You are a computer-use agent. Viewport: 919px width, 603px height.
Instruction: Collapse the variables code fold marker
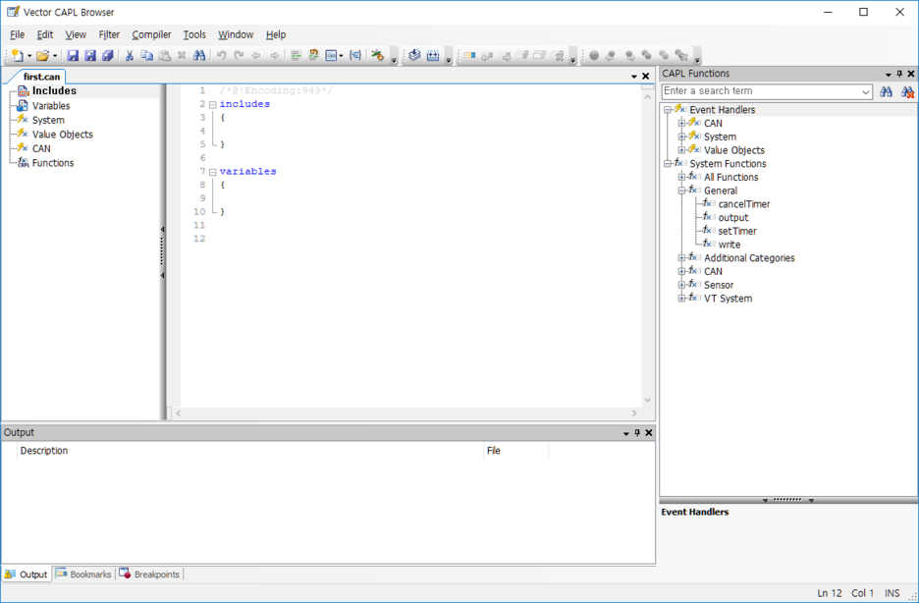tap(213, 172)
